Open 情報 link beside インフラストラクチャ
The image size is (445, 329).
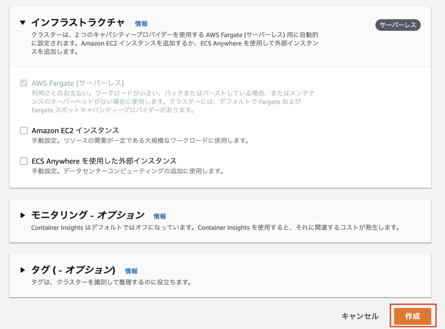pos(141,23)
